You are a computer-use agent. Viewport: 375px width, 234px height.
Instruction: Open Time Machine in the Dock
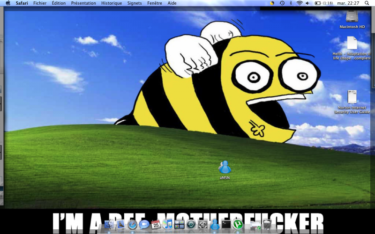coord(191,225)
